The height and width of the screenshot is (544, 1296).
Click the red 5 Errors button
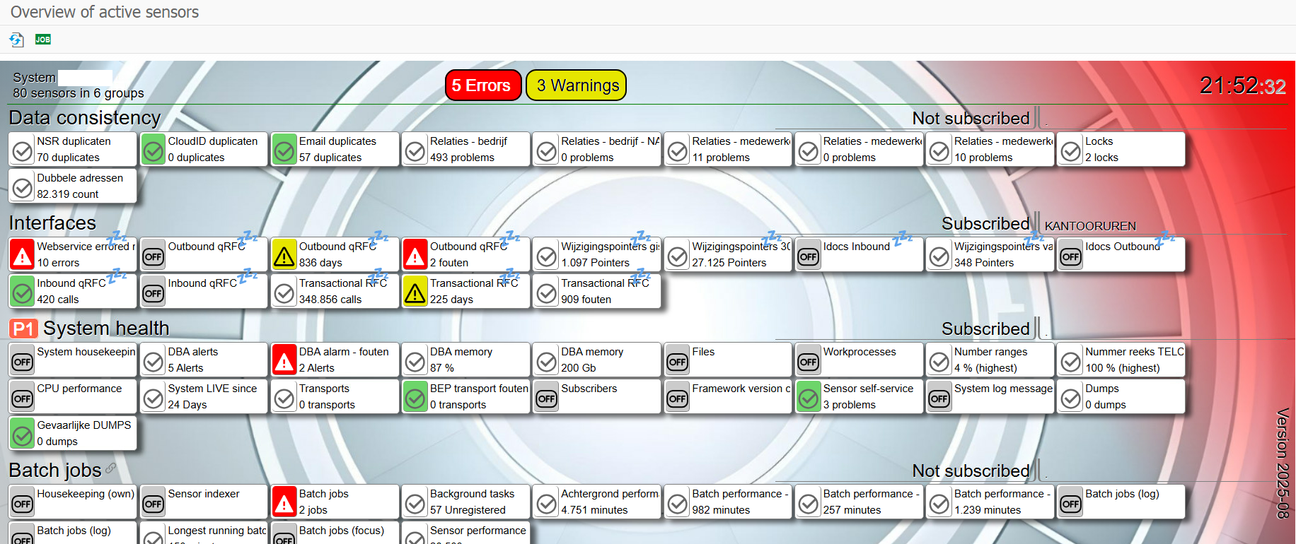point(482,85)
